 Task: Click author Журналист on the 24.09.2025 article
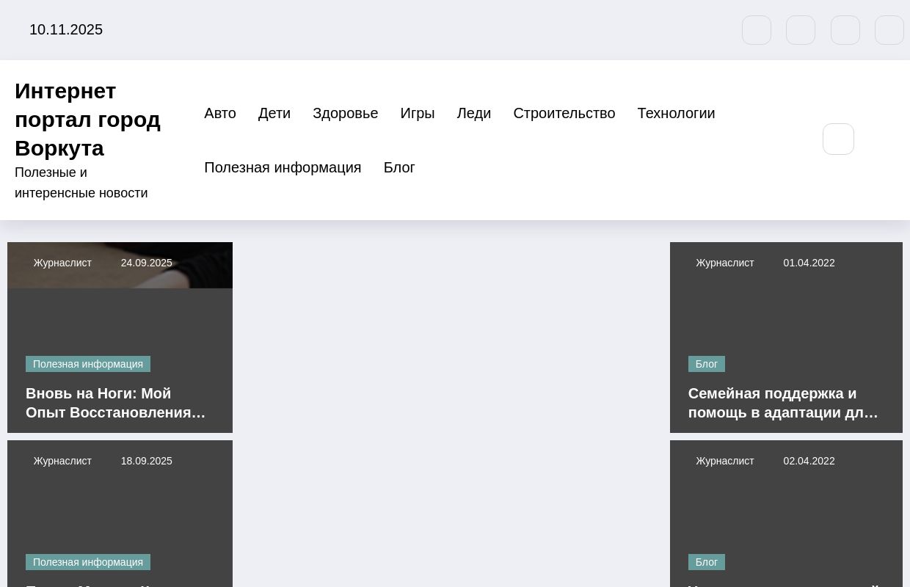coord(62,263)
